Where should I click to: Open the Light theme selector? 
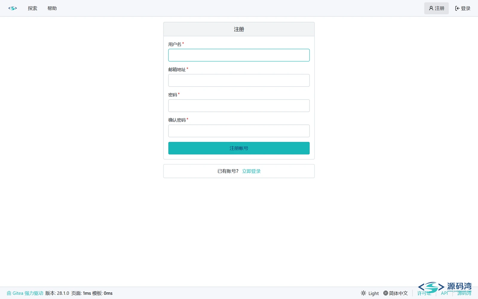[x=370, y=293]
